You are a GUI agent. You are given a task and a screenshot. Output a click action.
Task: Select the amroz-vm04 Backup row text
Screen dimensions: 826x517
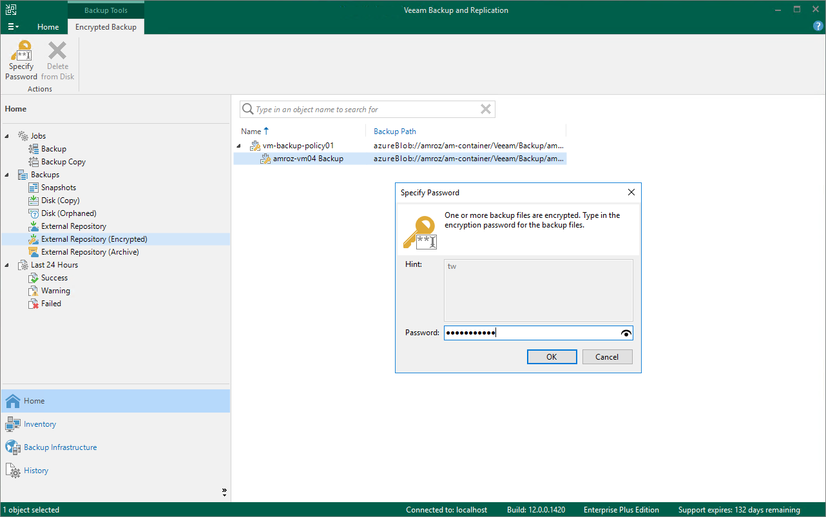pos(308,159)
